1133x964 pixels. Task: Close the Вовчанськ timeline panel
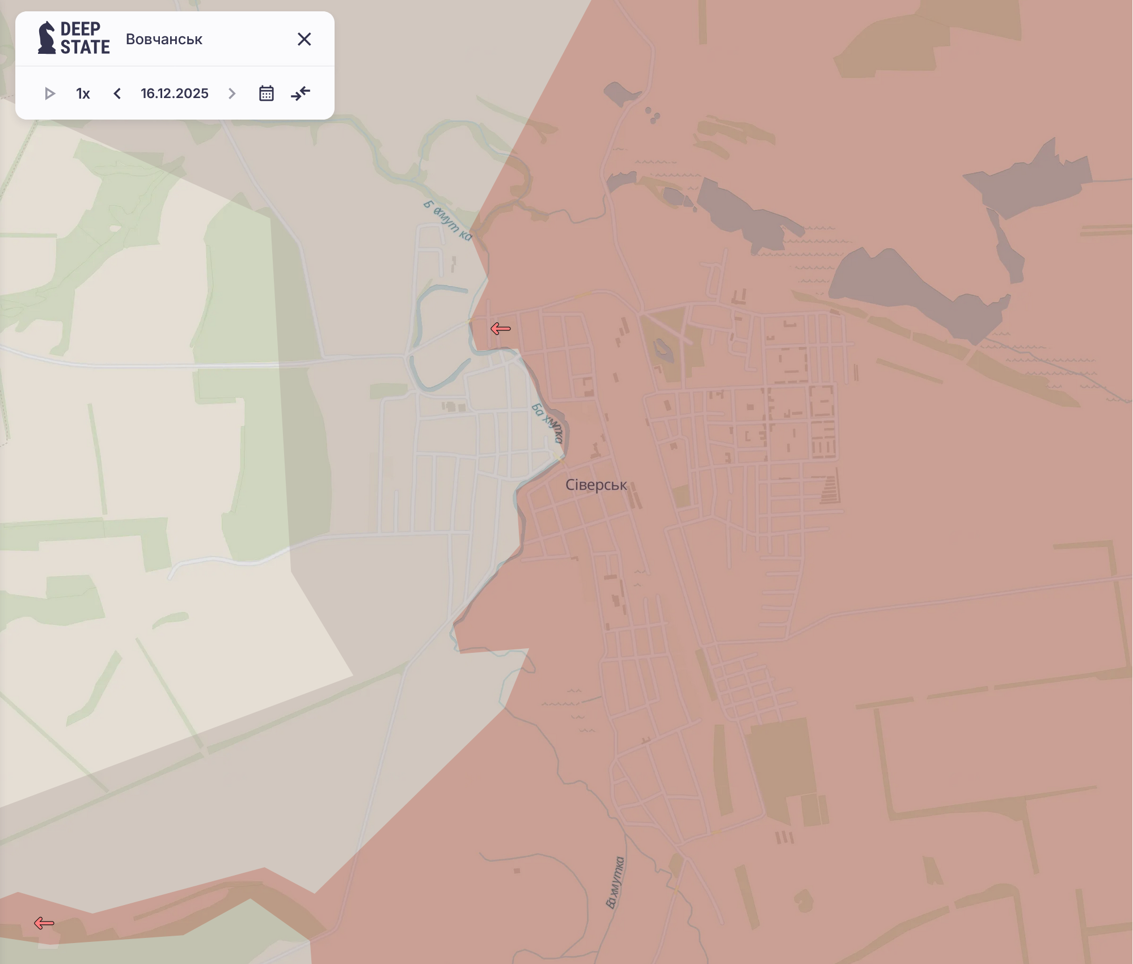(304, 39)
